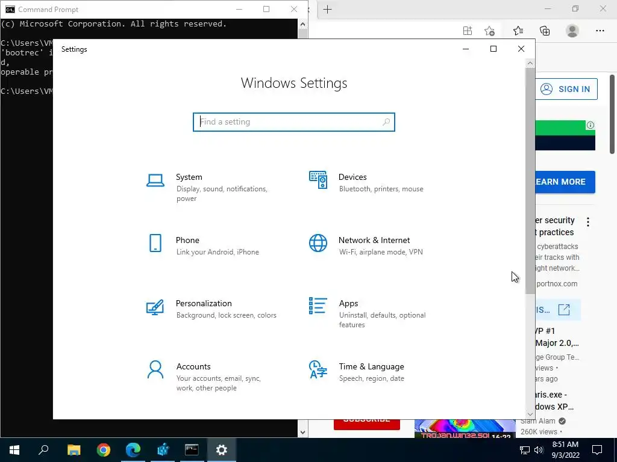
Task: Switch to Microsoft Edge in taskbar
Action: point(133,450)
